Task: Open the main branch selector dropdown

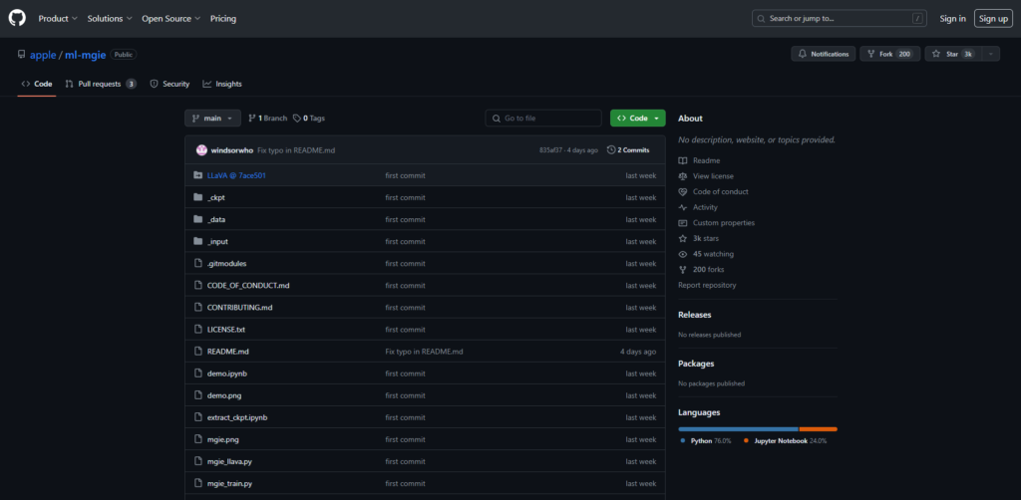Action: pyautogui.click(x=213, y=119)
